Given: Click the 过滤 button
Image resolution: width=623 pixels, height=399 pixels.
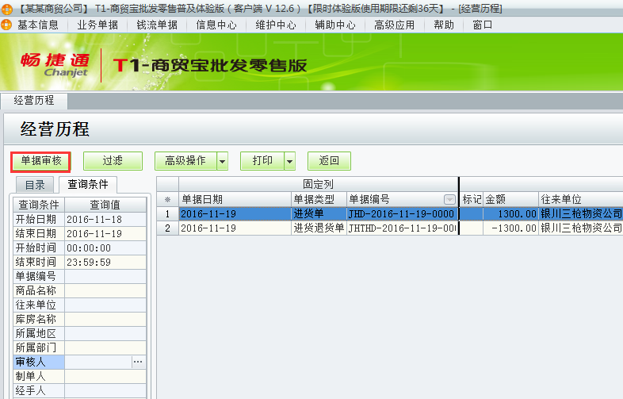Looking at the screenshot, I should [113, 161].
